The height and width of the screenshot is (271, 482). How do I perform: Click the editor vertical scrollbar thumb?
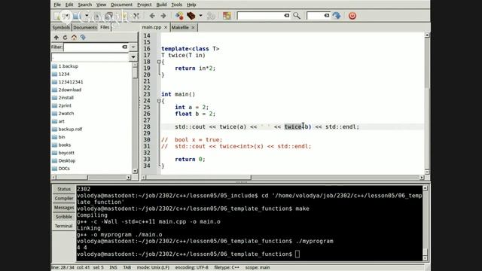427,63
